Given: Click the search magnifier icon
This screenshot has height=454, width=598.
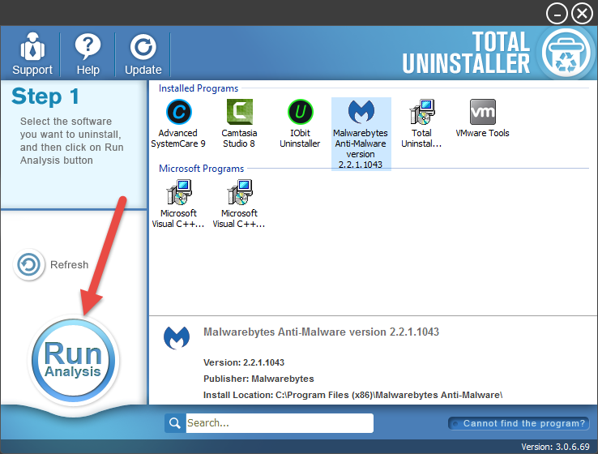Looking at the screenshot, I should [x=175, y=422].
